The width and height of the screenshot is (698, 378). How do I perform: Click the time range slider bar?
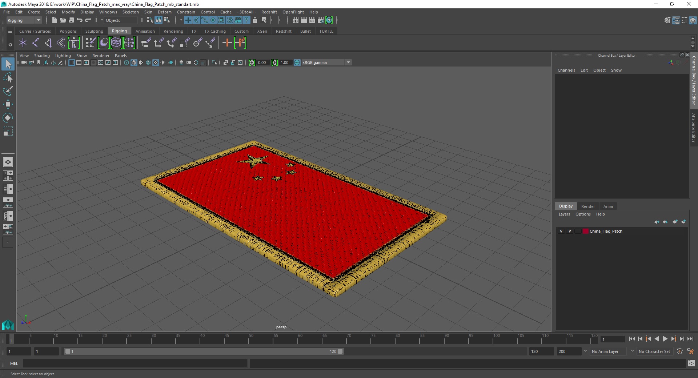pos(204,351)
